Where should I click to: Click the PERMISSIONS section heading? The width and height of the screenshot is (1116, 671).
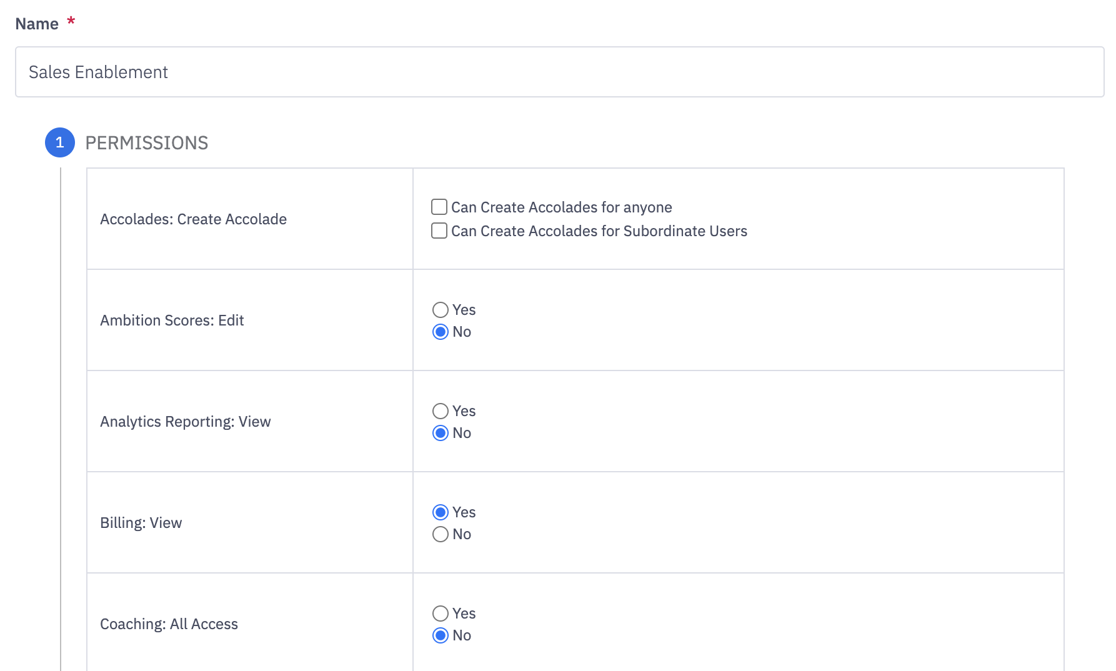coord(147,143)
